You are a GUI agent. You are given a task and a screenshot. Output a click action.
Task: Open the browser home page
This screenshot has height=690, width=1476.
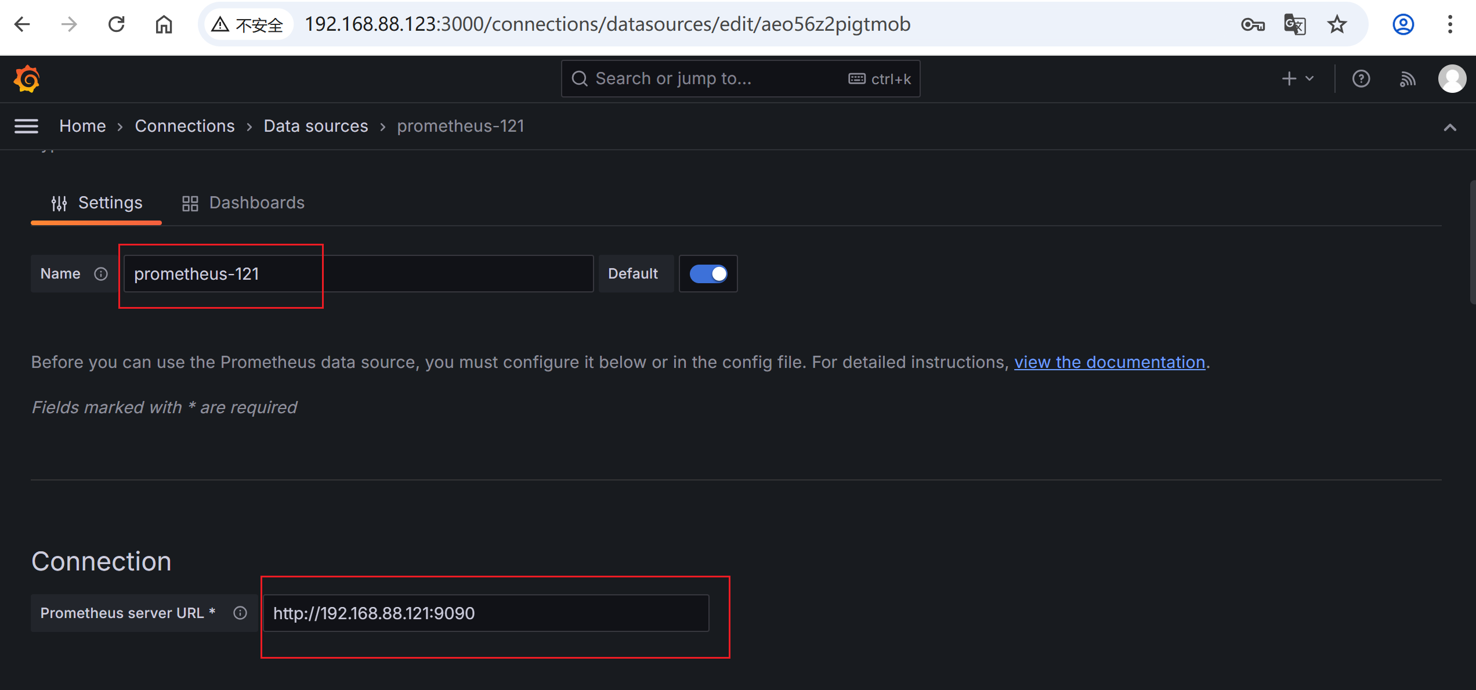pos(164,24)
